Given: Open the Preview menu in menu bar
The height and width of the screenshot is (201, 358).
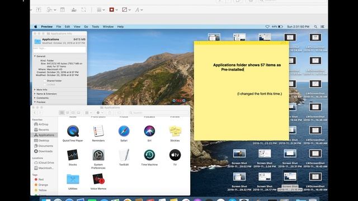Looking at the screenshot, I should [x=47, y=27].
